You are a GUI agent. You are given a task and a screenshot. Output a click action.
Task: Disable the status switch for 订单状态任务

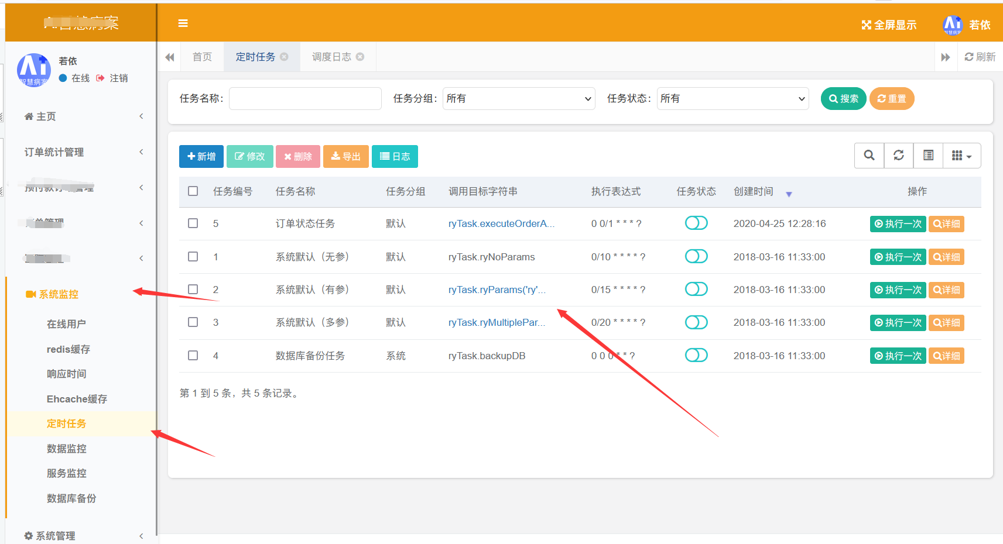pos(696,223)
